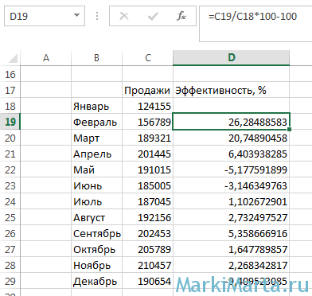Click the sales value 202453
The width and height of the screenshot is (312, 296).
(147, 233)
